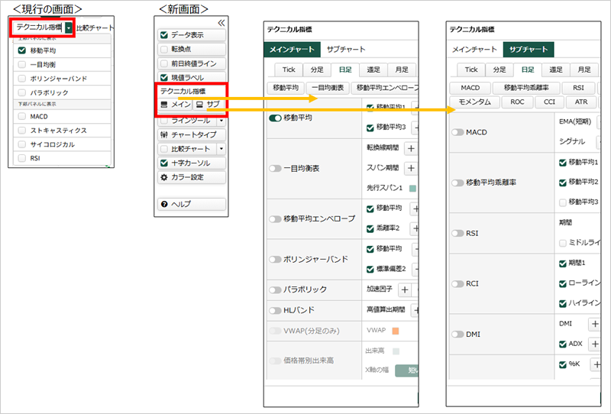611x414 pixels.
Task: Open the テクニカル指標 dropdown arrow
Action: coord(70,27)
